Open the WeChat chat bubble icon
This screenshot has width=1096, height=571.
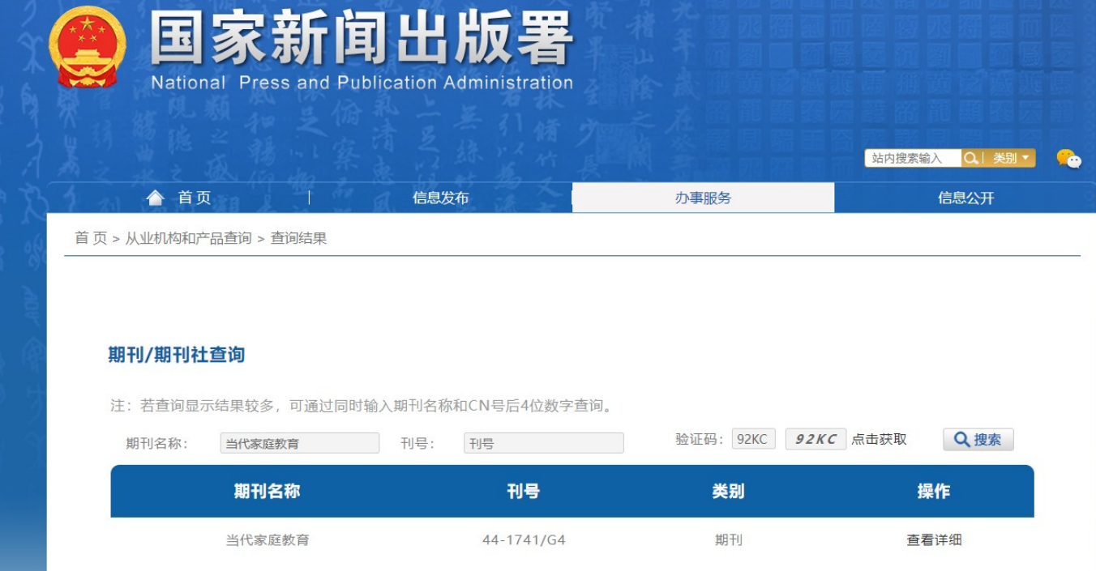1068,159
